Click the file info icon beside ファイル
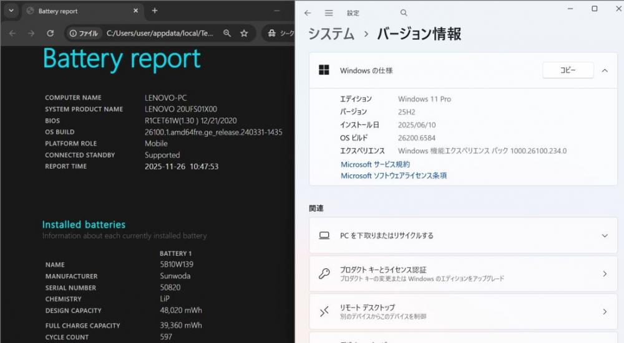 coord(73,33)
